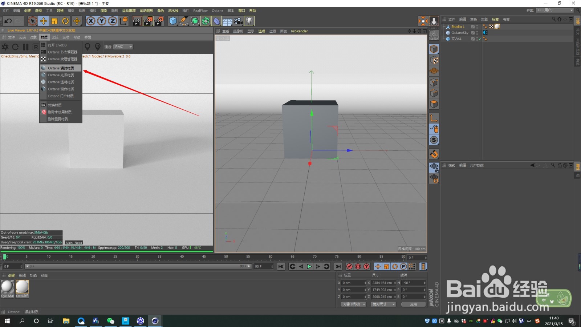Restart the Octane Live Viewer render
This screenshot has width=581, height=327.
15,47
